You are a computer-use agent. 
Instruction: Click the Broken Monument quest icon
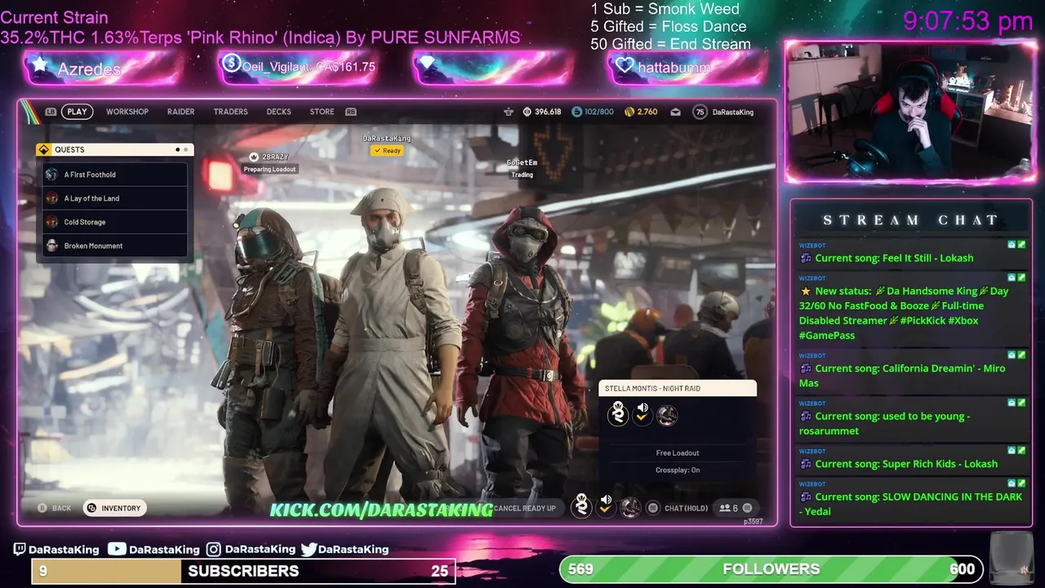pyautogui.click(x=52, y=246)
